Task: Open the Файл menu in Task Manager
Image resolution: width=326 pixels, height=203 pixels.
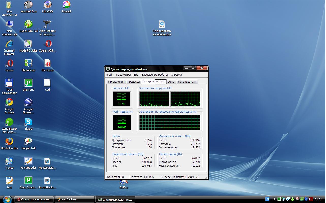Action: [x=110, y=75]
